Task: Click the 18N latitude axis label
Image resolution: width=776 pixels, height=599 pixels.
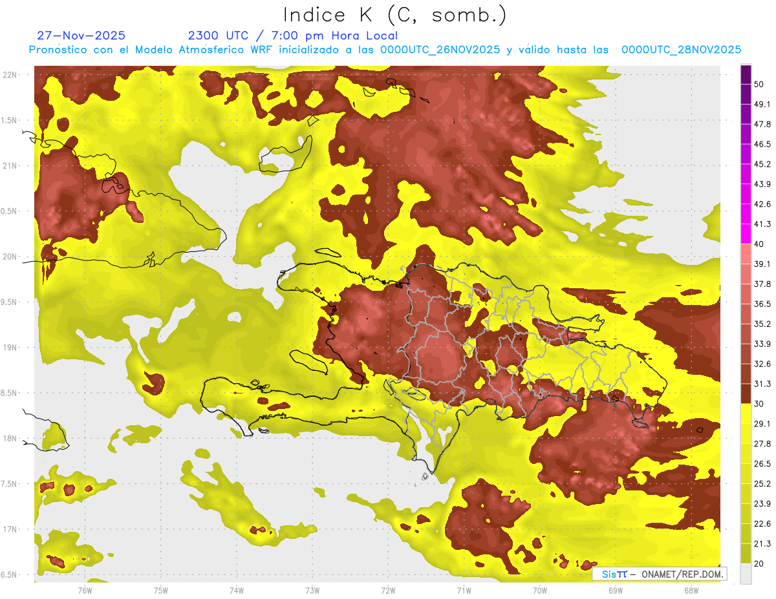Action: [x=11, y=438]
